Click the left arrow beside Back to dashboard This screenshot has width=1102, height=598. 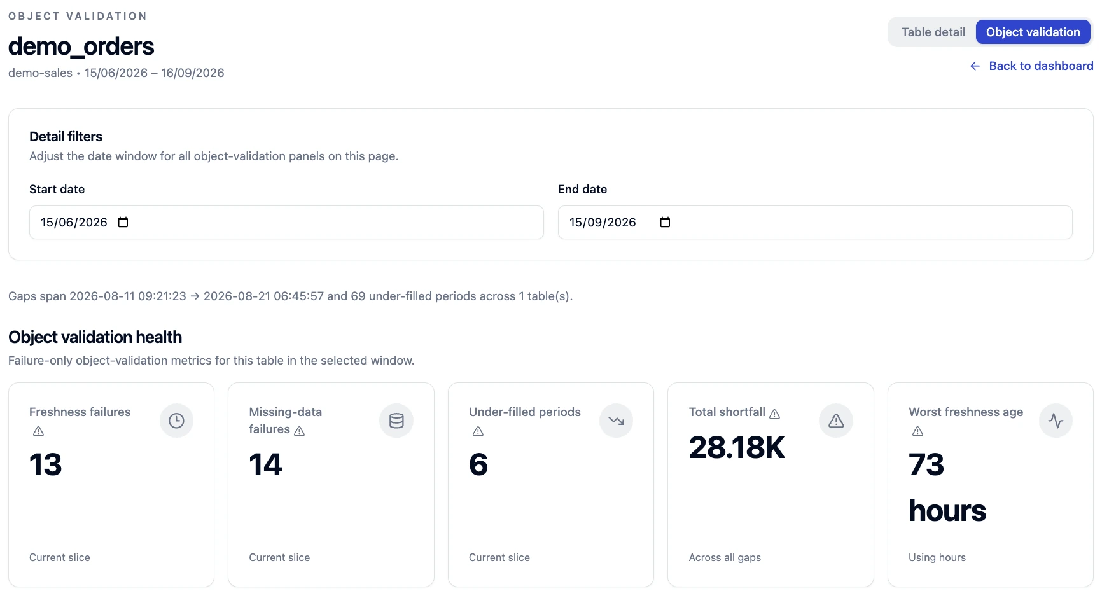pyautogui.click(x=975, y=66)
